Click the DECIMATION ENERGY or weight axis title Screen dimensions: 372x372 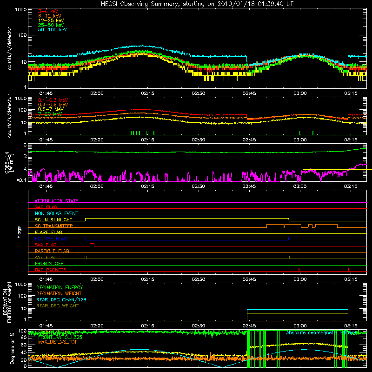tap(7, 302)
